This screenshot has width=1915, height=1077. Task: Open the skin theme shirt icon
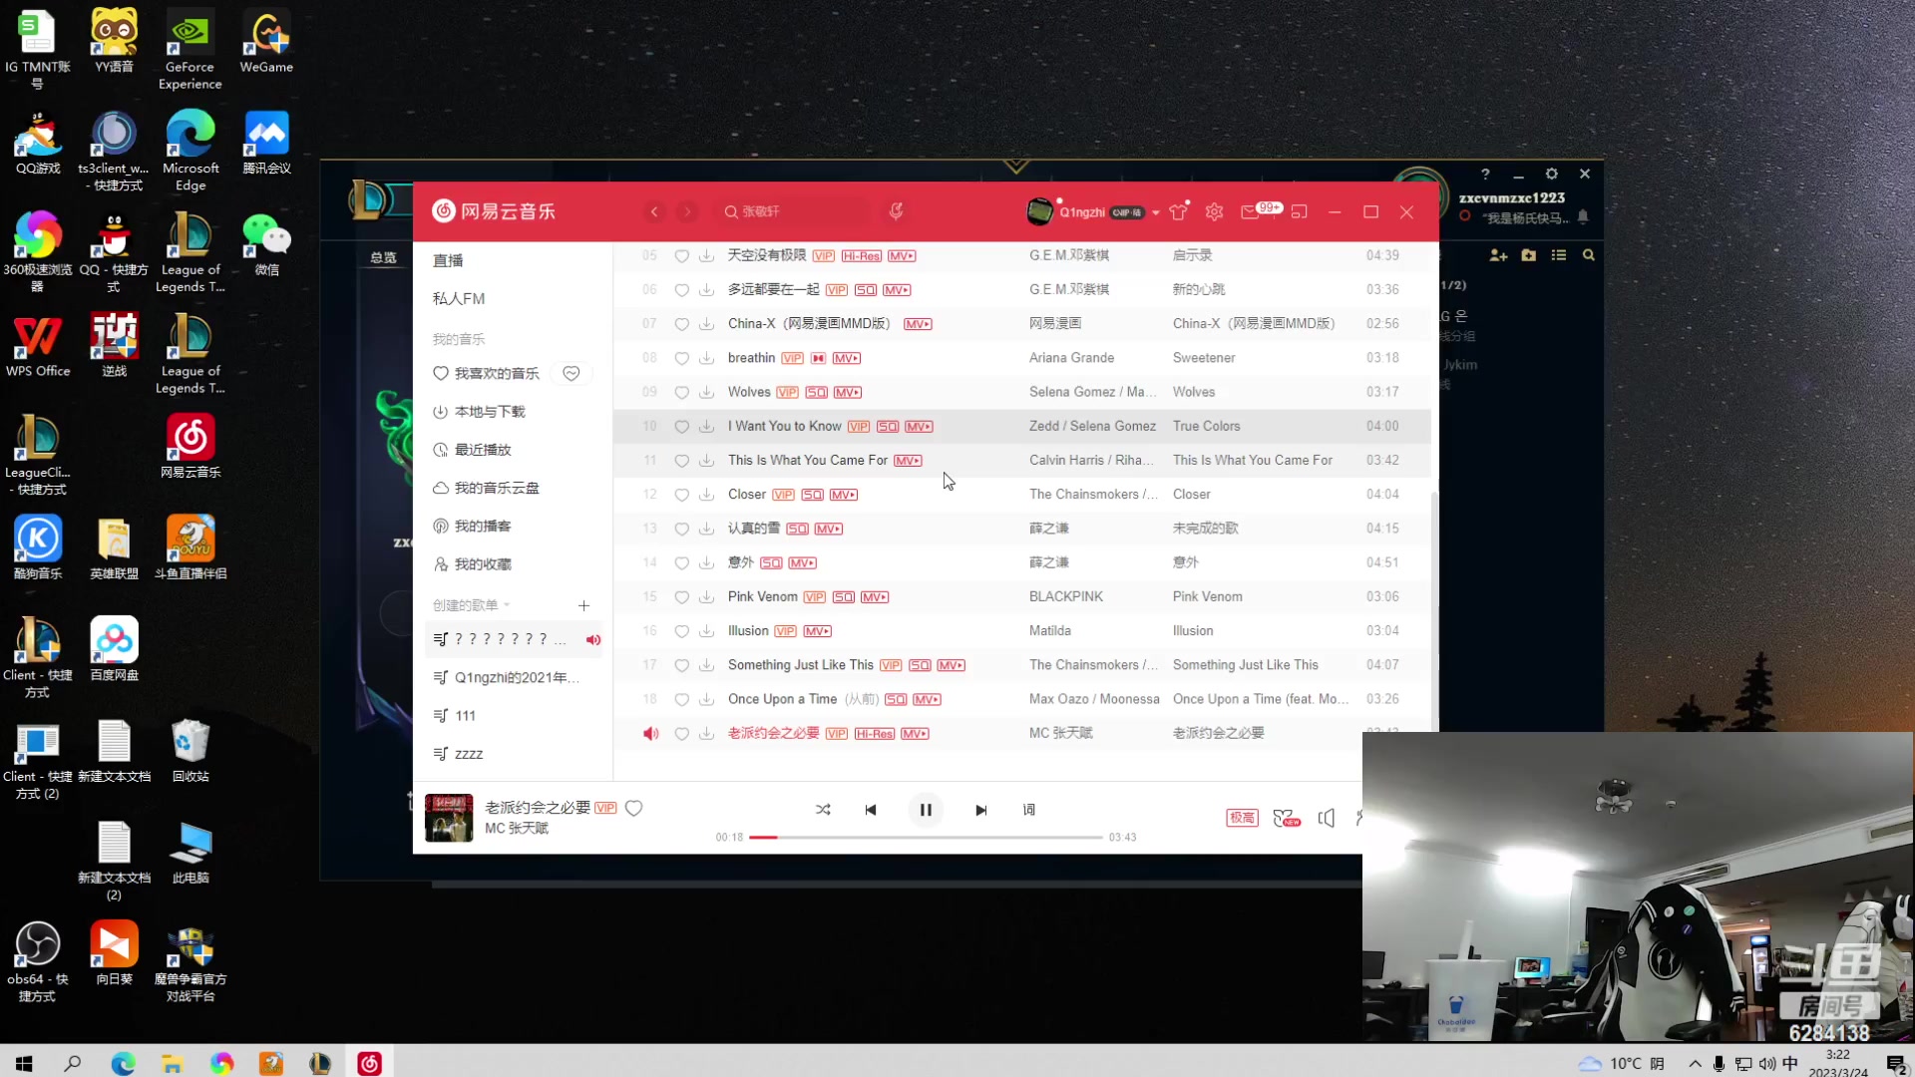point(1178,211)
